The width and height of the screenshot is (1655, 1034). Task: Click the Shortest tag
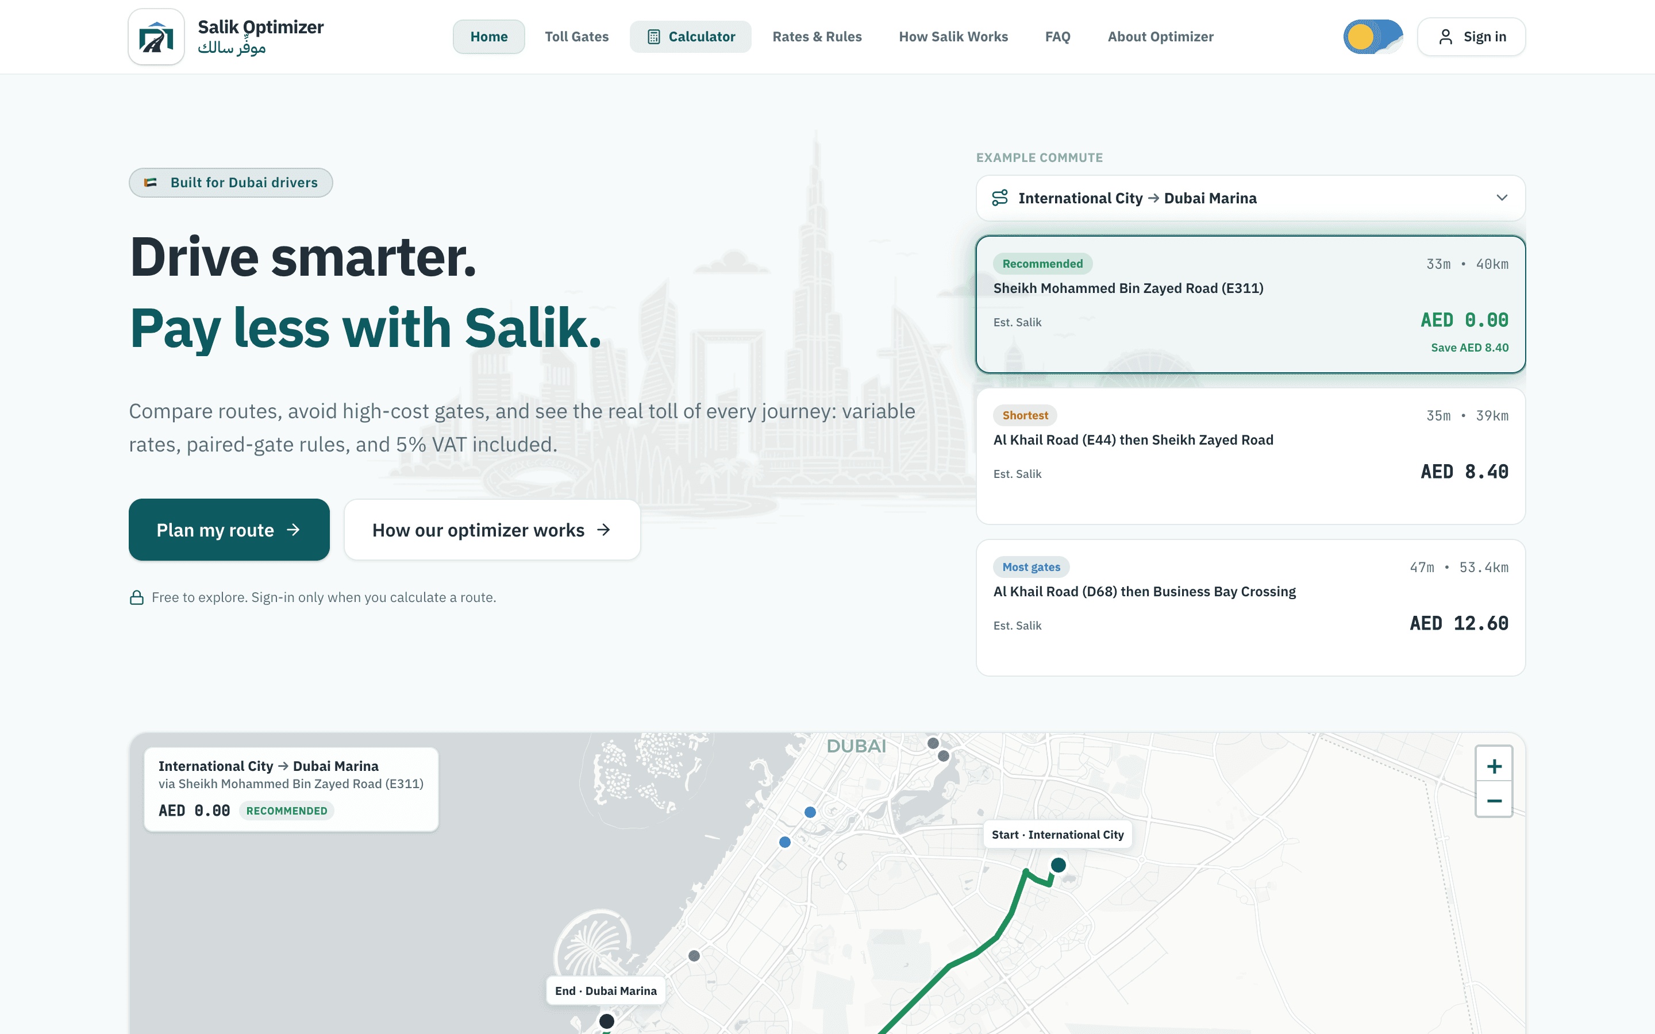[1025, 416]
